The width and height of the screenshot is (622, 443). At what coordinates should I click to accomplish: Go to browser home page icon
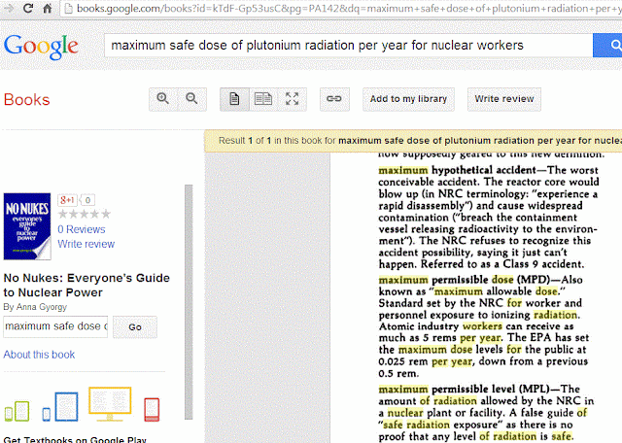[x=48, y=8]
